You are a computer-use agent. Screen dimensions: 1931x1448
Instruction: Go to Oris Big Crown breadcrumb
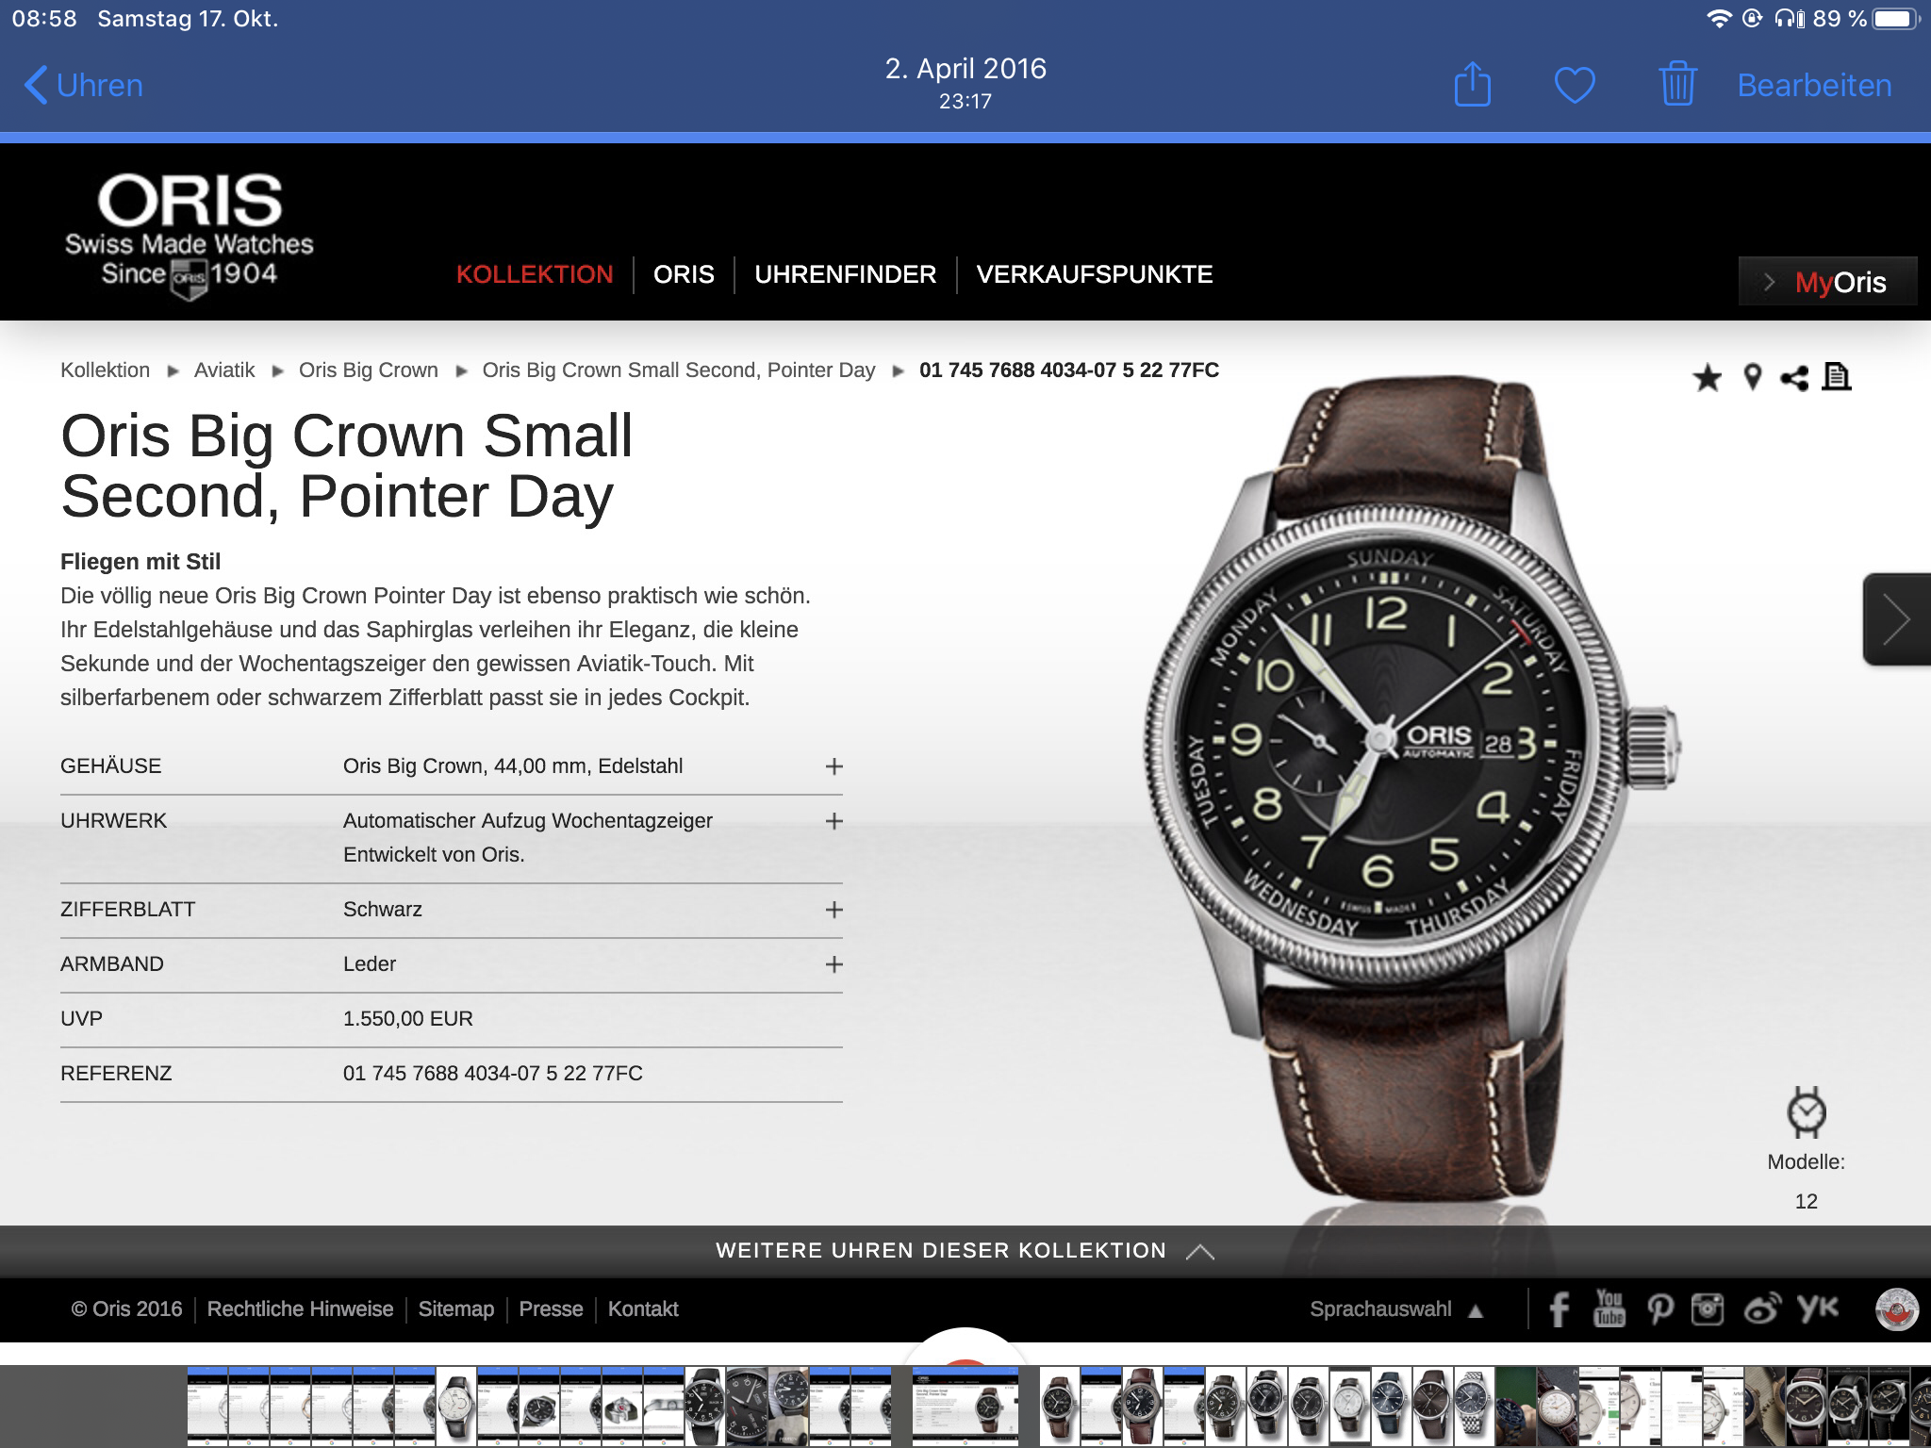(369, 370)
